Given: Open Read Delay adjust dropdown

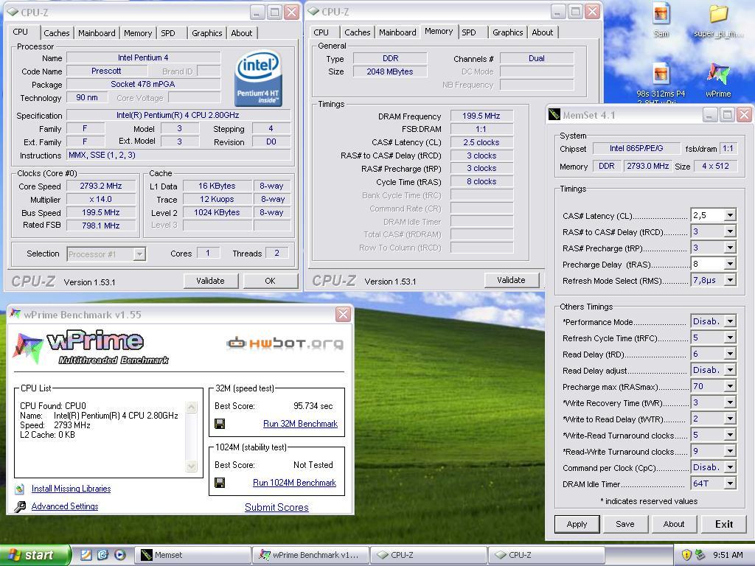Looking at the screenshot, I should pos(730,370).
